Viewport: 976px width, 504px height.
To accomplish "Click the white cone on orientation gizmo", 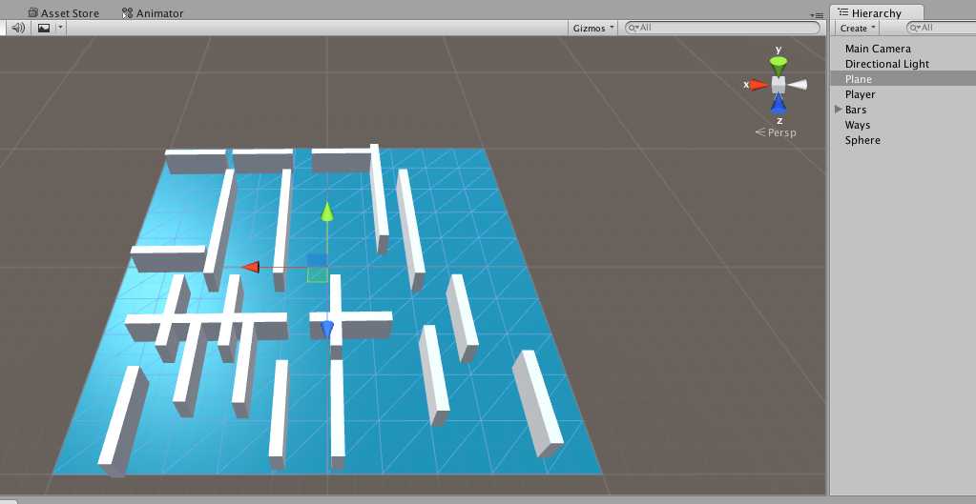I will coord(798,85).
